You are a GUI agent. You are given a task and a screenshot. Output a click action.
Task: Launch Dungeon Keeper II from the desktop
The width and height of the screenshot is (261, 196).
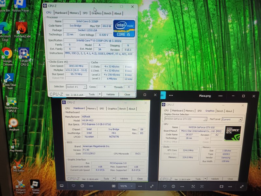click(x=21, y=186)
